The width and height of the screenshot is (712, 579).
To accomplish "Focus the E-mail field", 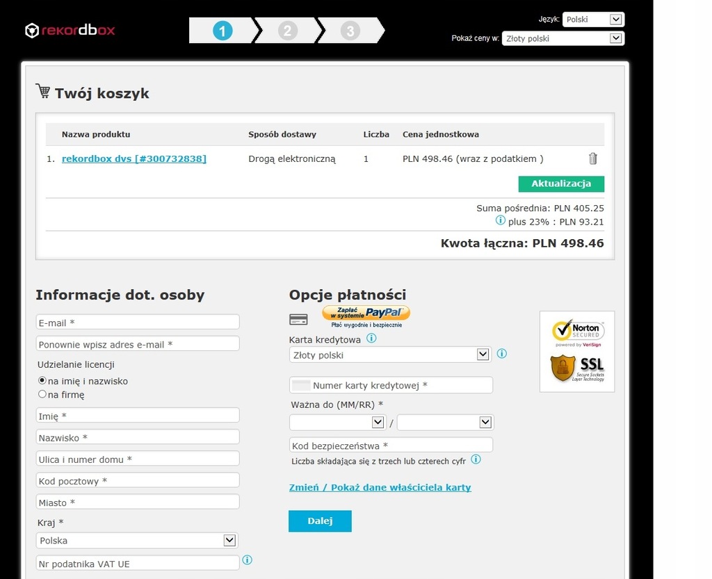I will click(138, 323).
